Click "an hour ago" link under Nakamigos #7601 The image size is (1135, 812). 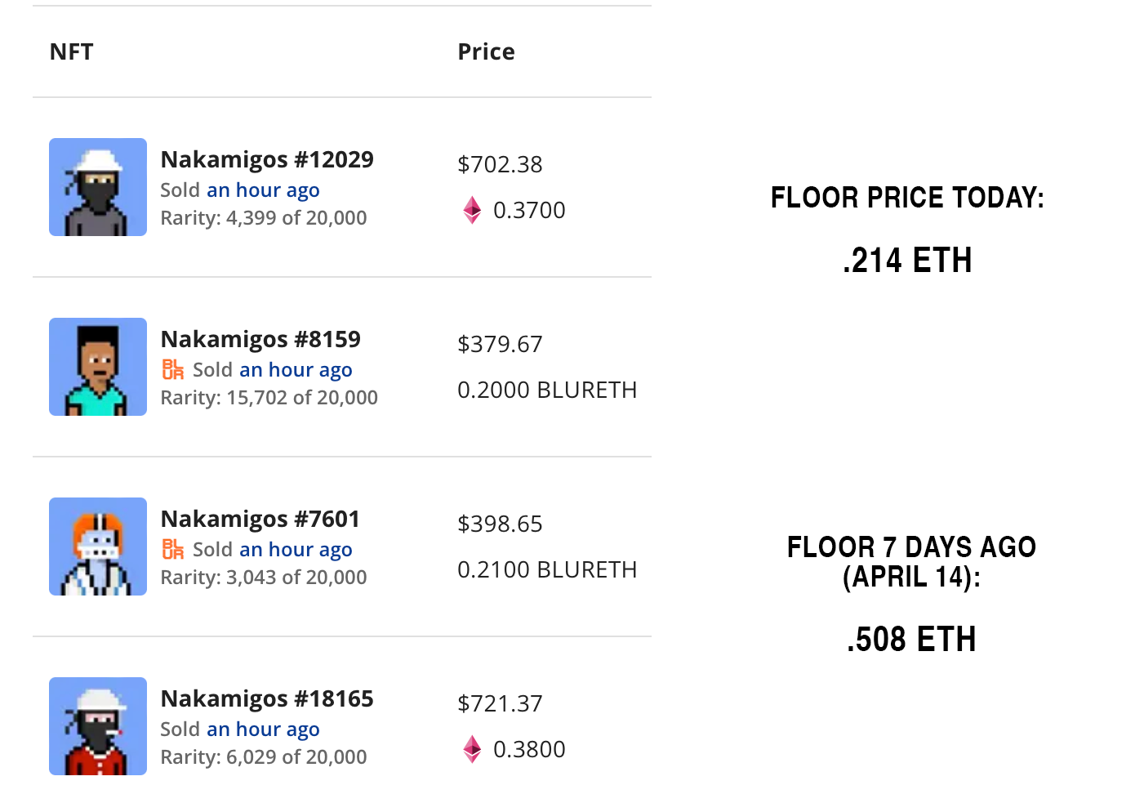296,550
